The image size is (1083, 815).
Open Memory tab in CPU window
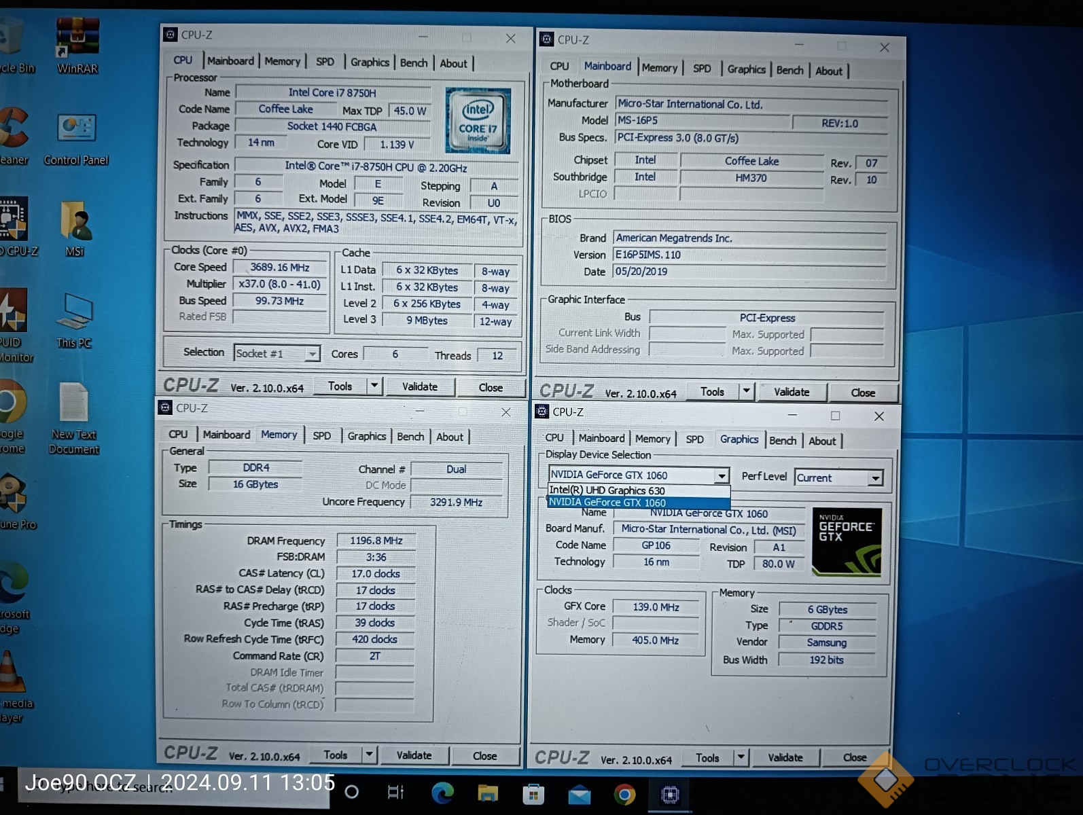(282, 61)
